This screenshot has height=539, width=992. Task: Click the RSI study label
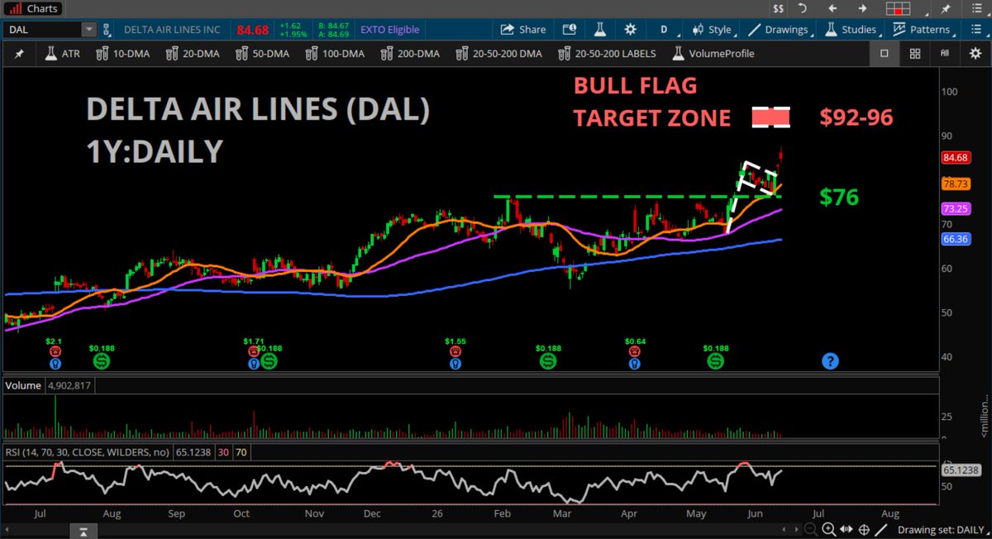(88, 452)
